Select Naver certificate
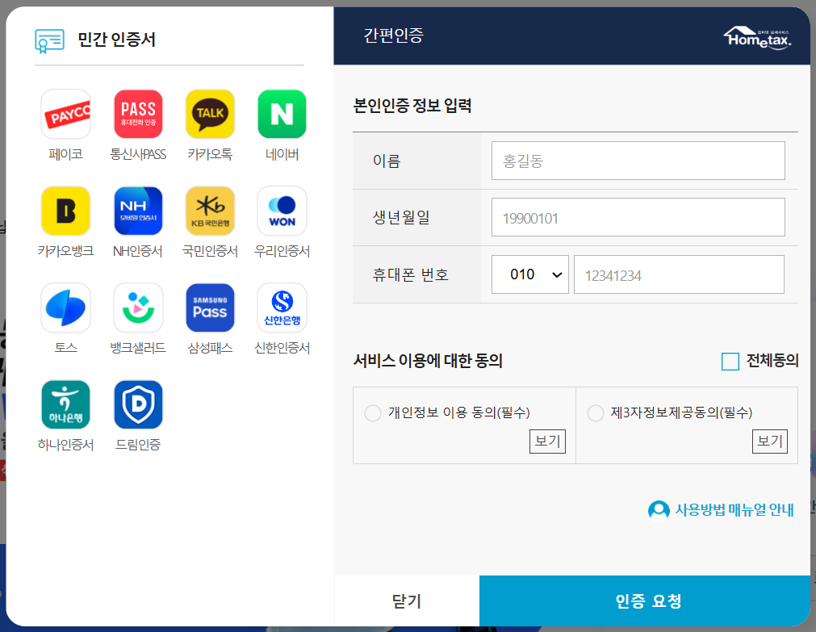Image resolution: width=816 pixels, height=632 pixels. point(282,114)
